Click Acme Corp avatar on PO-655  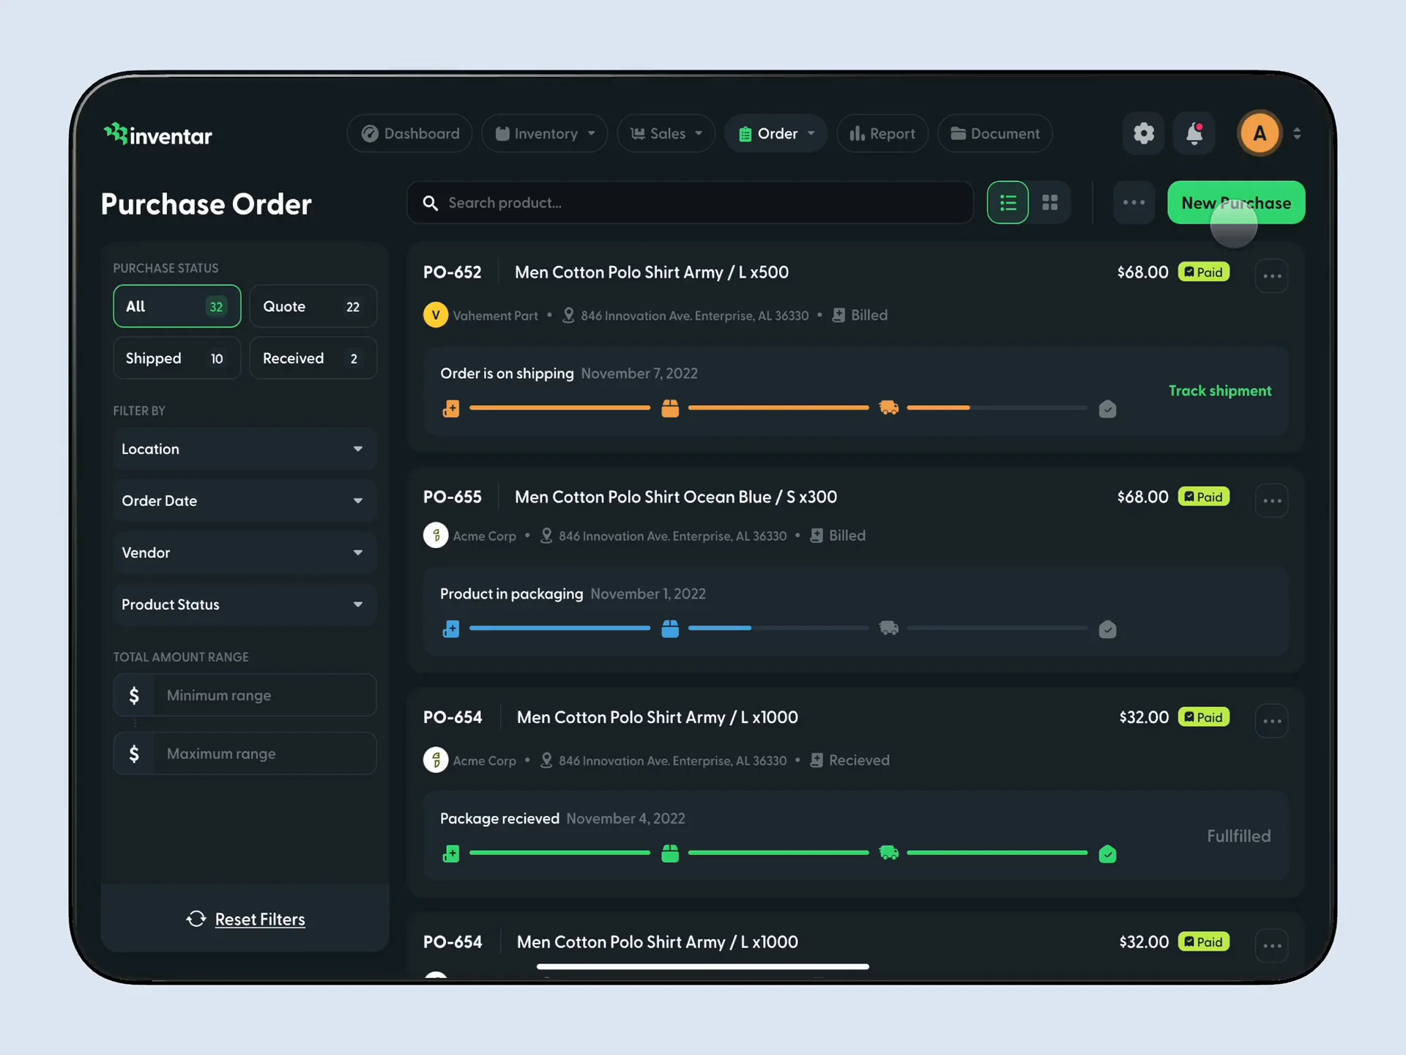tap(436, 536)
